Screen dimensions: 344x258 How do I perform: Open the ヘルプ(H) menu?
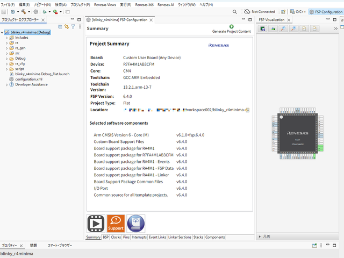click(206, 5)
